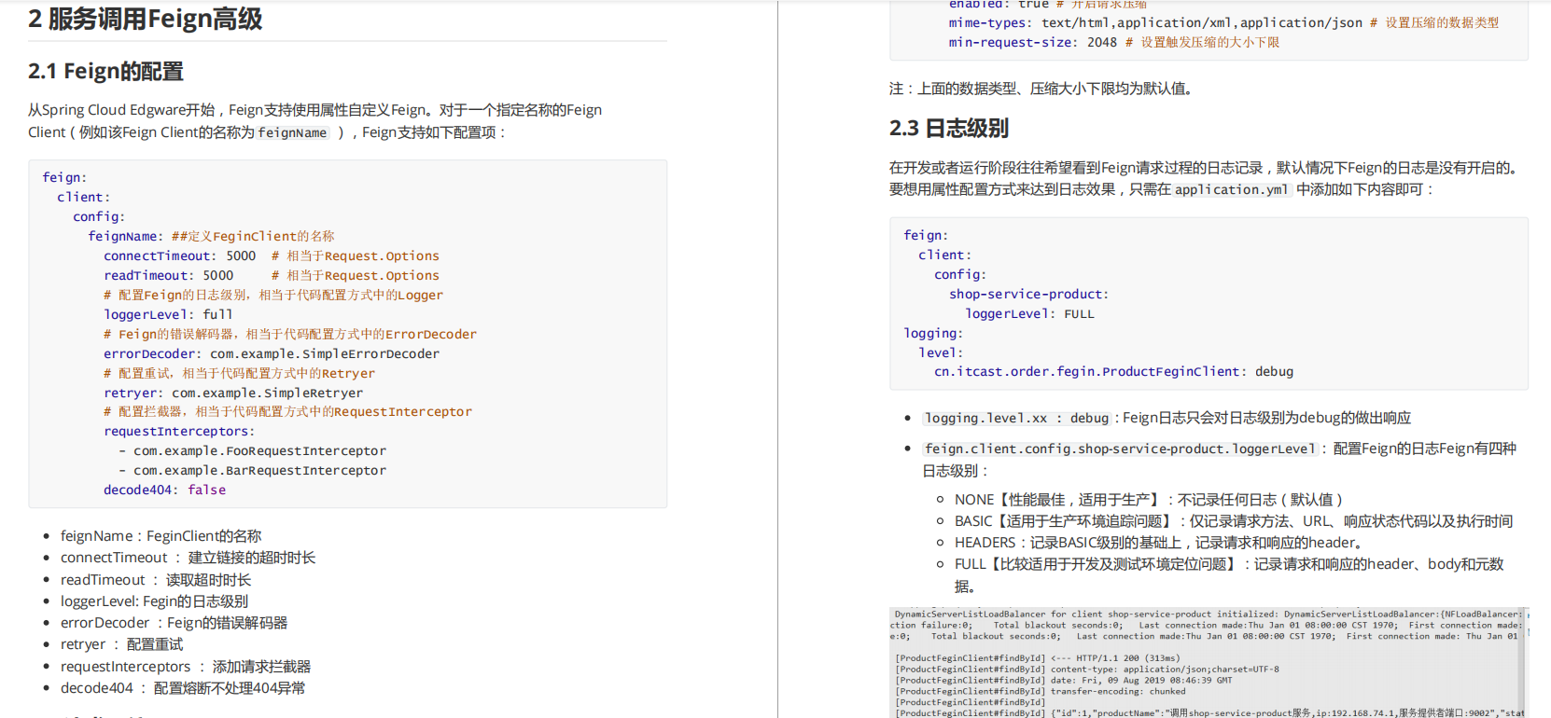
Task: Click the 'connectTimeout: 5000' code line
Action: tap(272, 255)
